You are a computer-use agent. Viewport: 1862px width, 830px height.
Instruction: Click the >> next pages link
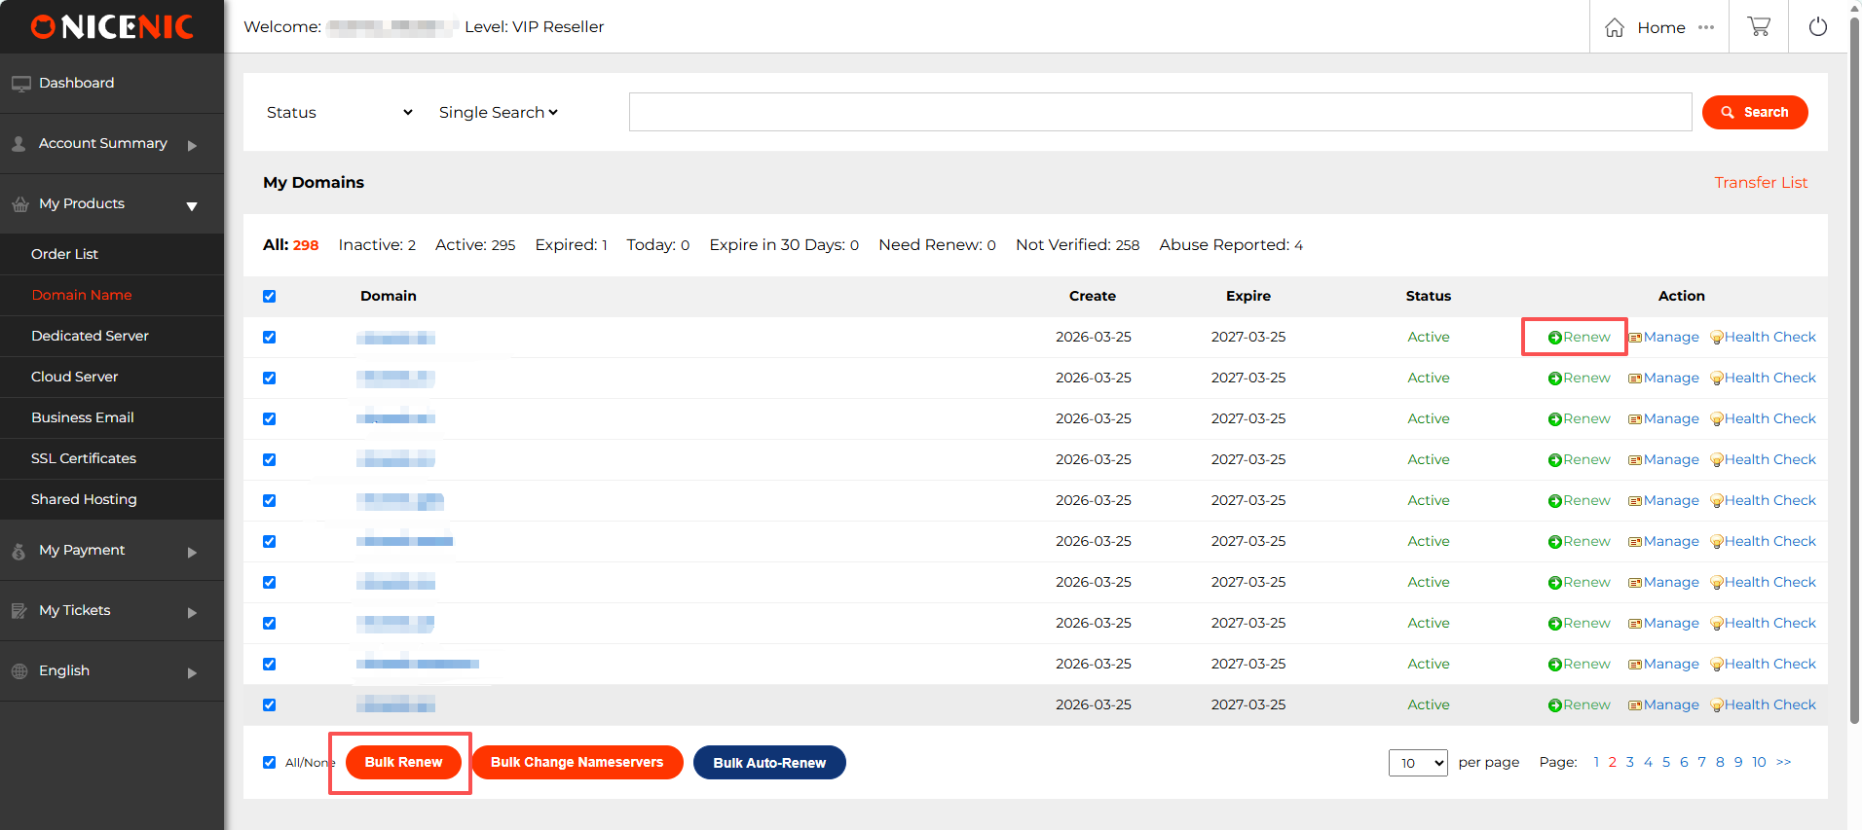pyautogui.click(x=1783, y=762)
